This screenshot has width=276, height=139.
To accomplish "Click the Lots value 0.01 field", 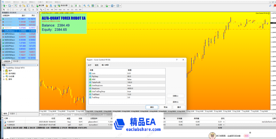I will click(146, 73).
